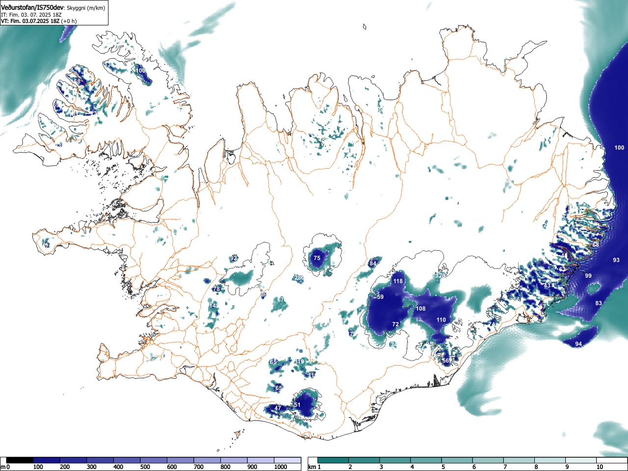Select the 900–1000 m pale lavender swatch
Screen dimensions: 628x471
click(261, 460)
